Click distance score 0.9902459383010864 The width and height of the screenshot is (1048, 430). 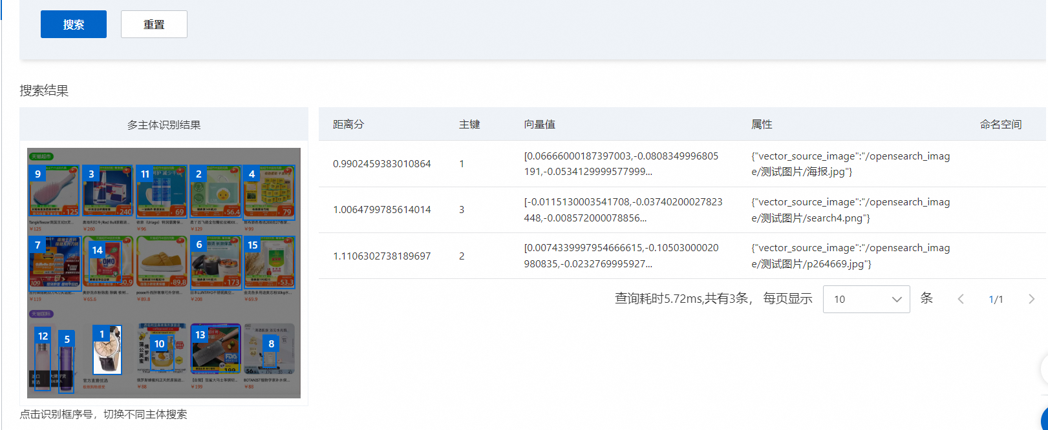[x=381, y=164]
